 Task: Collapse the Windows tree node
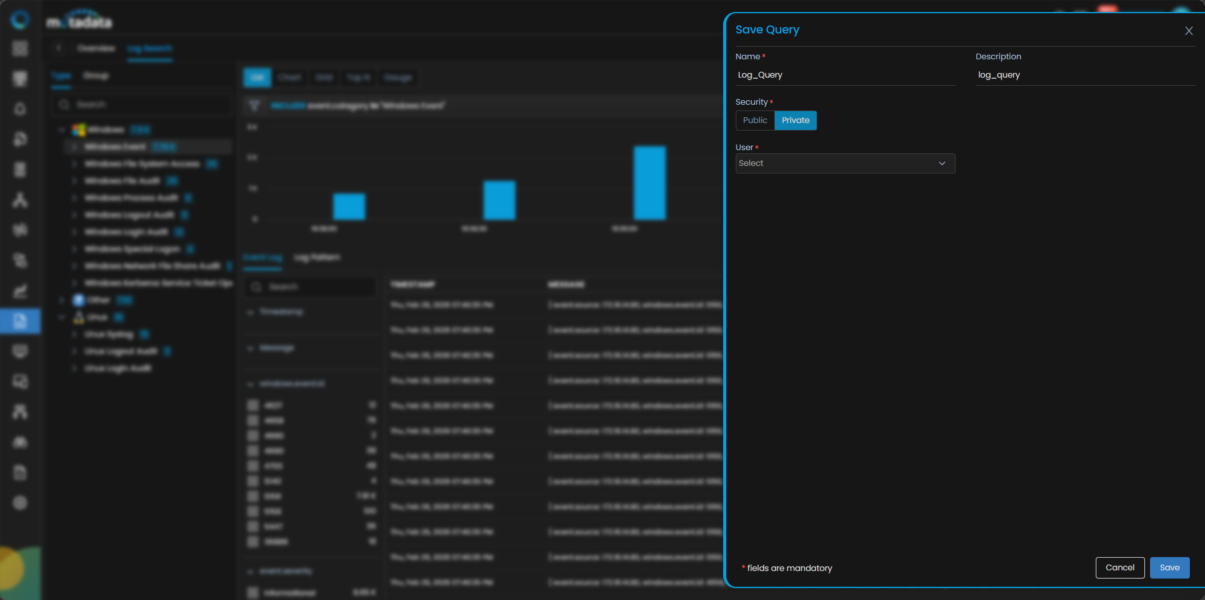(62, 130)
